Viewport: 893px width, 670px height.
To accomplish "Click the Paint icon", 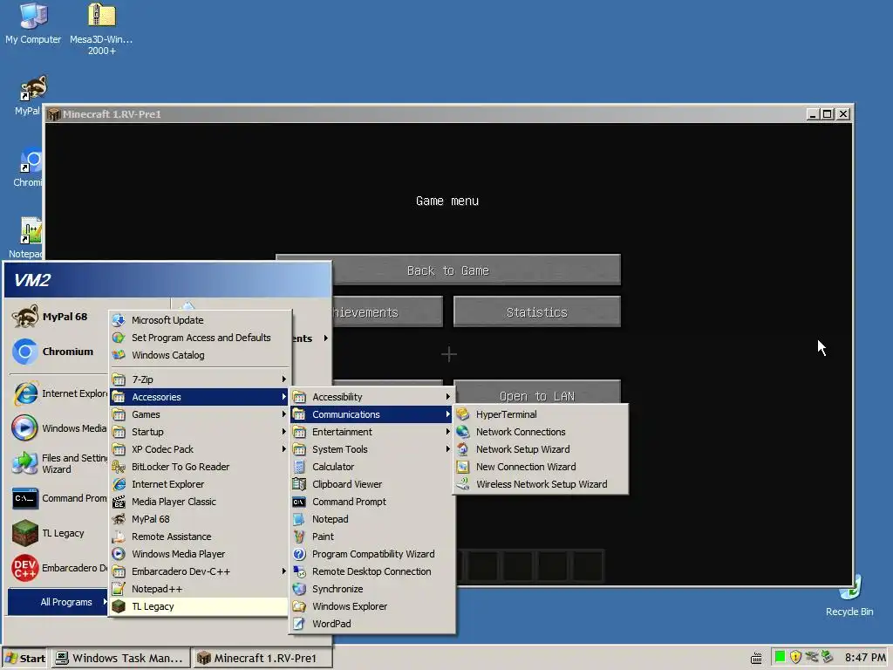I will 299,537.
